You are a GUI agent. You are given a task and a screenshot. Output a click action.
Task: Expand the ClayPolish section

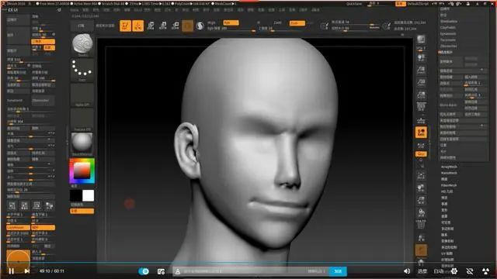[448, 28]
